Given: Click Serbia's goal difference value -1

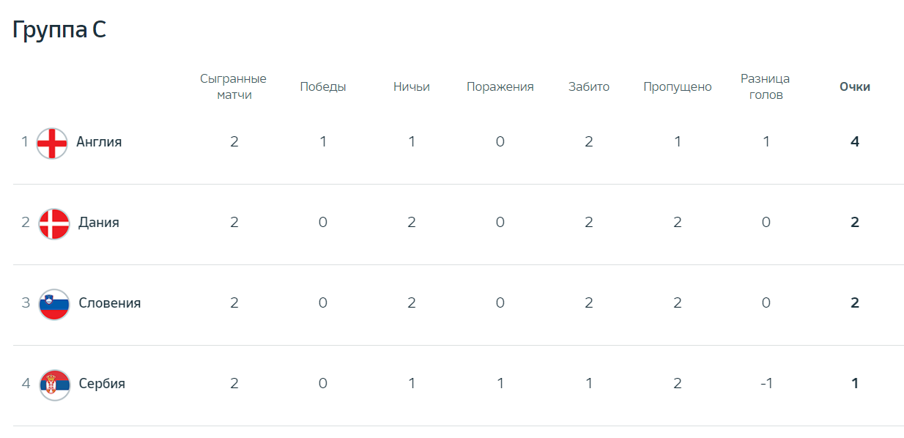Looking at the screenshot, I should (766, 384).
